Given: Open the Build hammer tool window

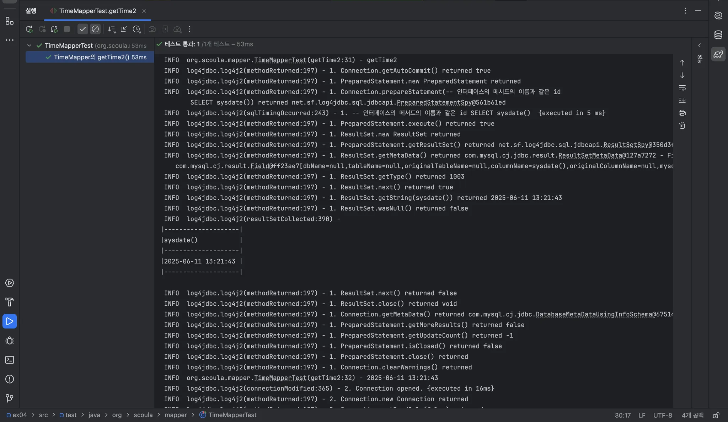Looking at the screenshot, I should [10, 302].
